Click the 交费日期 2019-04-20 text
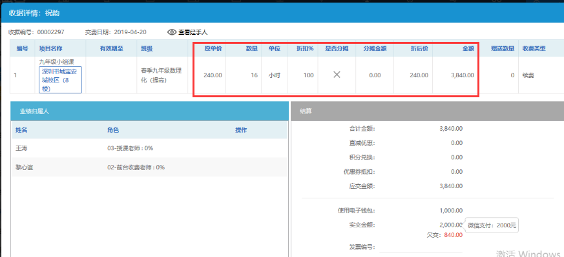Image resolution: width=564 pixels, height=257 pixels. [116, 32]
